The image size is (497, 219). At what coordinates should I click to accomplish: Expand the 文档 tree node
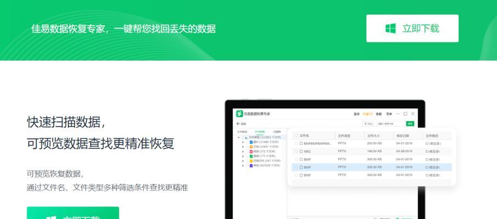click(243, 147)
